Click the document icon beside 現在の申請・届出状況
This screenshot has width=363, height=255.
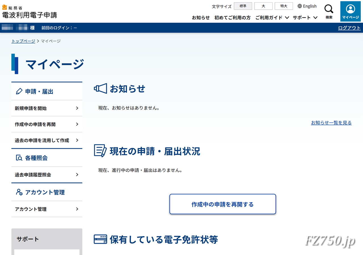99,151
